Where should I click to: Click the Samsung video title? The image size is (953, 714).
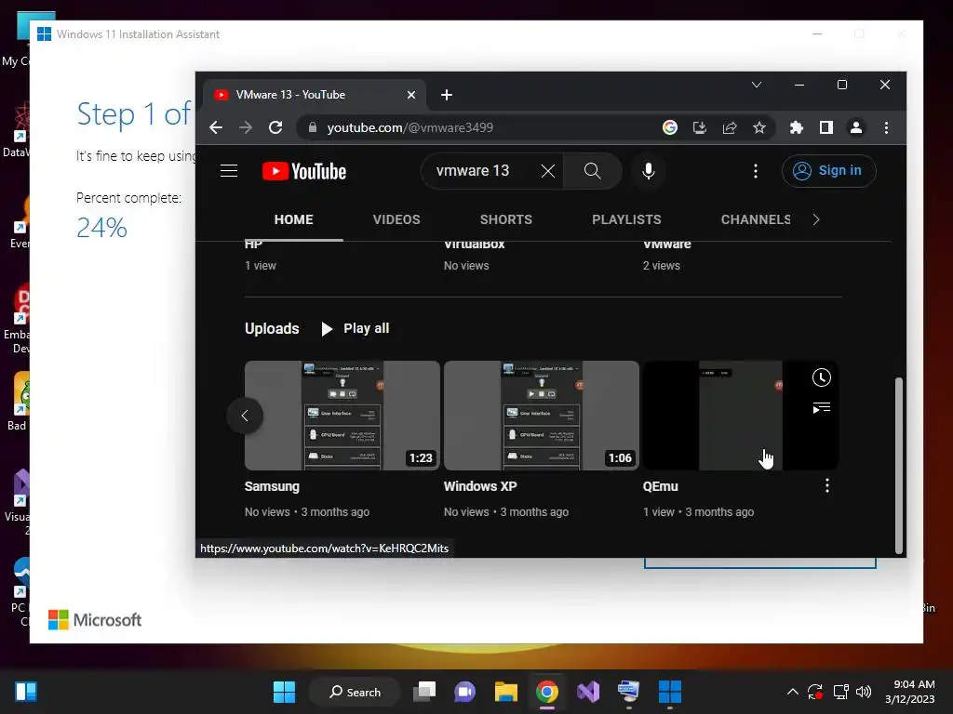click(272, 486)
